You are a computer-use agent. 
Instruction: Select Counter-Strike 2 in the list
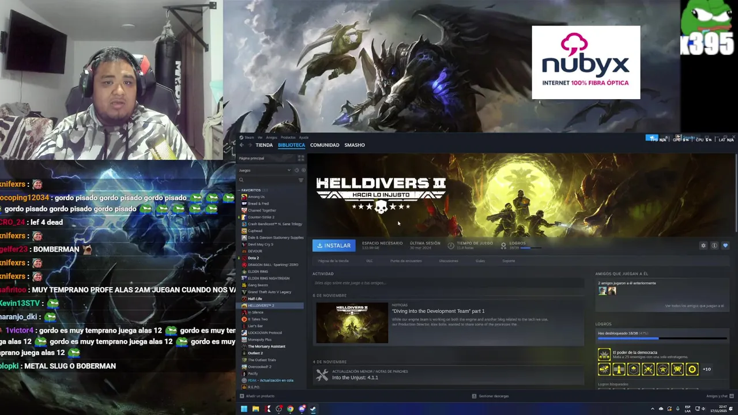261,217
